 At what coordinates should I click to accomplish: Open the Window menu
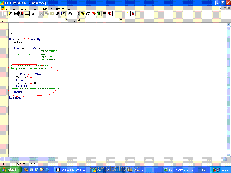tap(60, 8)
